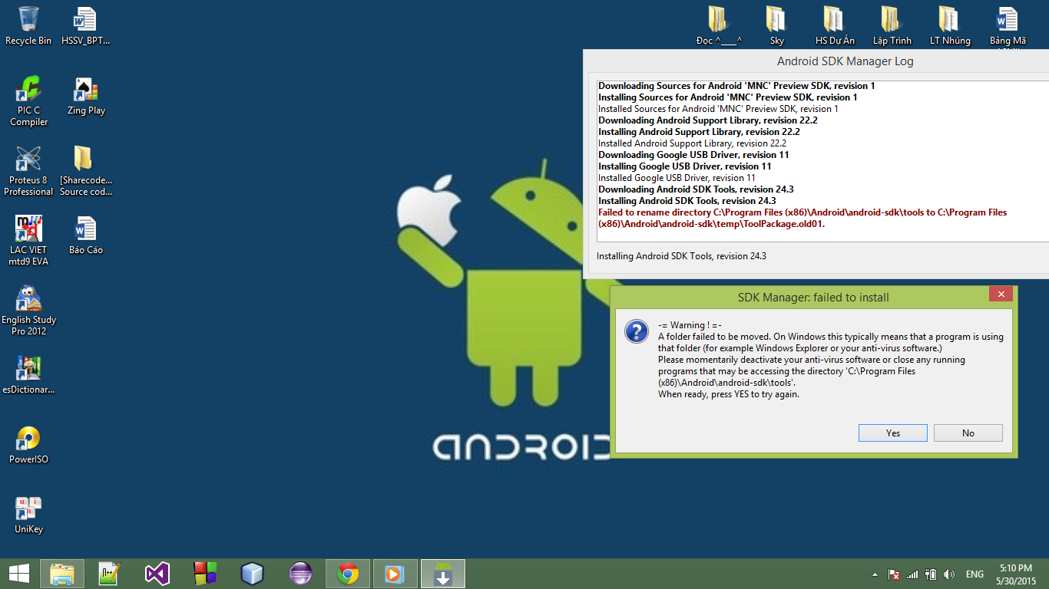
Task: Select the UniKey desktop shortcut
Action: point(28,515)
